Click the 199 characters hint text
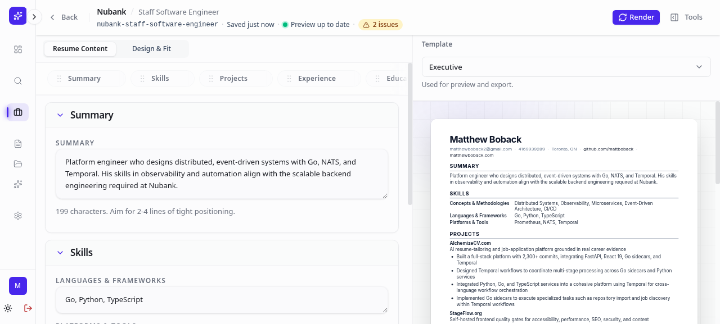This screenshot has width=720, height=324. pos(145,212)
